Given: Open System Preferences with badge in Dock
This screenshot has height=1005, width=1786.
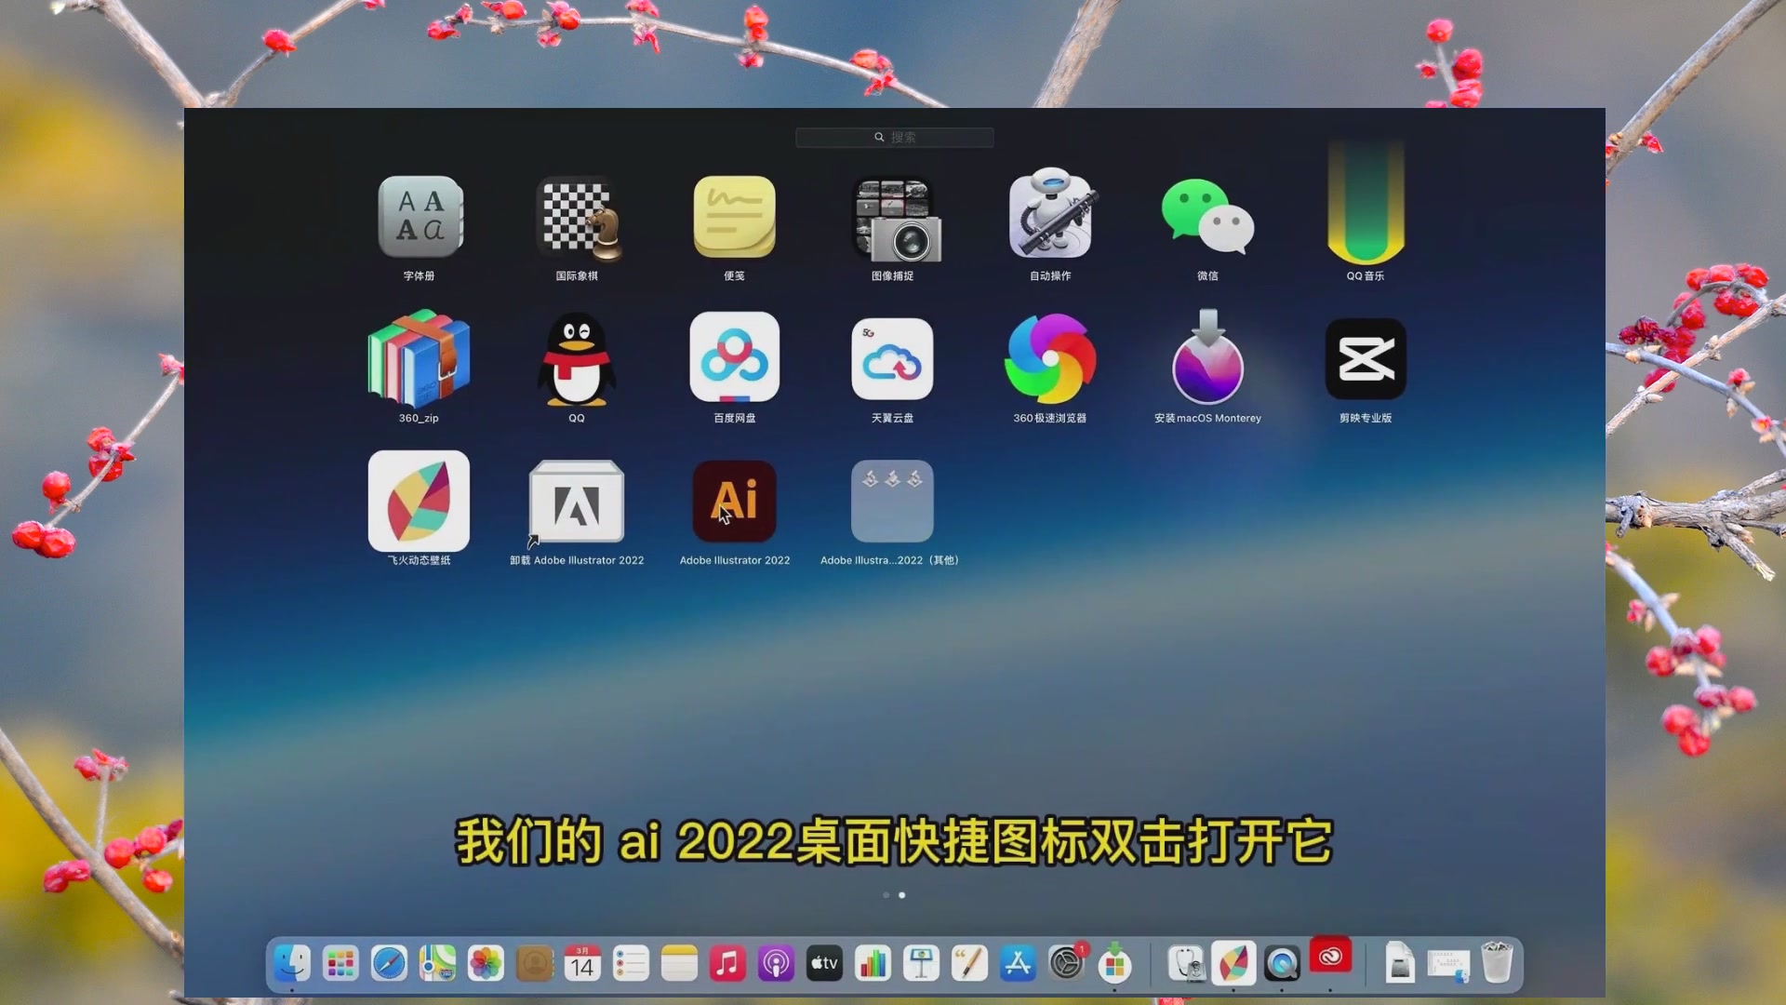Looking at the screenshot, I should click(x=1066, y=964).
